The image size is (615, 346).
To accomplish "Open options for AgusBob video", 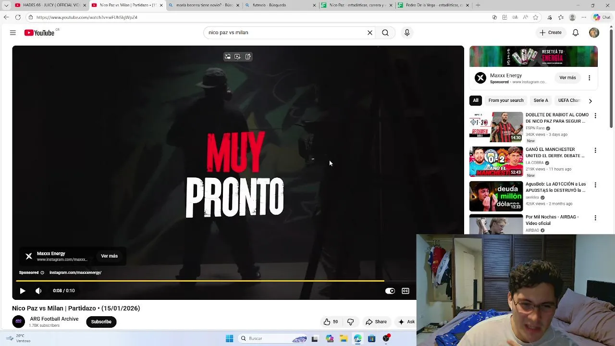I will (x=595, y=185).
